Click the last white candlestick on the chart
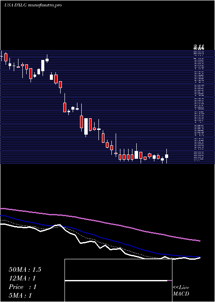This screenshot has width=215, height=302. click(x=167, y=156)
